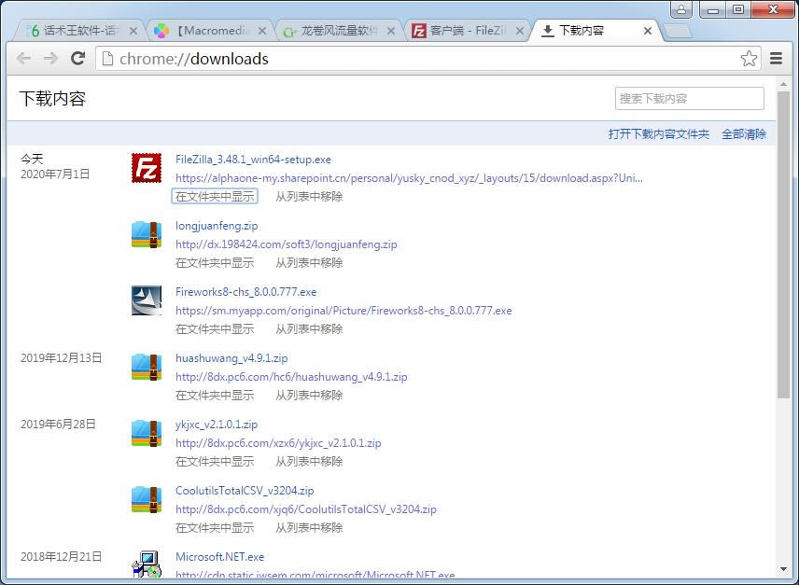
Task: Click the address bar showing chrome://downloads
Action: (428, 59)
